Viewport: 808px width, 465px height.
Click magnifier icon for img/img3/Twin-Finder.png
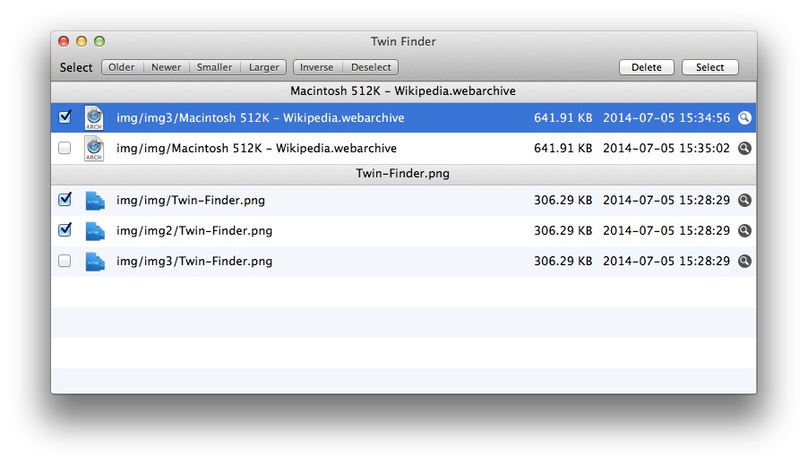[x=744, y=261]
